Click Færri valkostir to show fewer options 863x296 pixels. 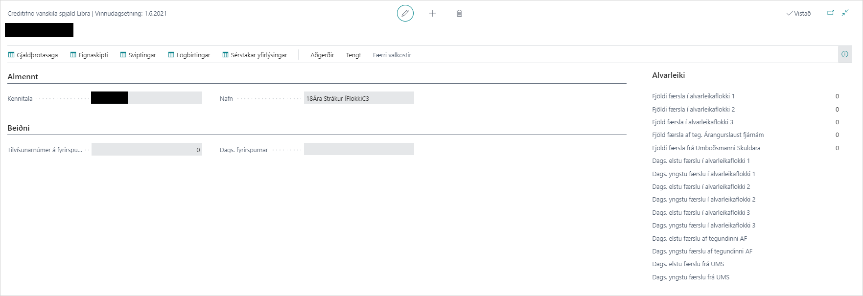pyautogui.click(x=392, y=55)
